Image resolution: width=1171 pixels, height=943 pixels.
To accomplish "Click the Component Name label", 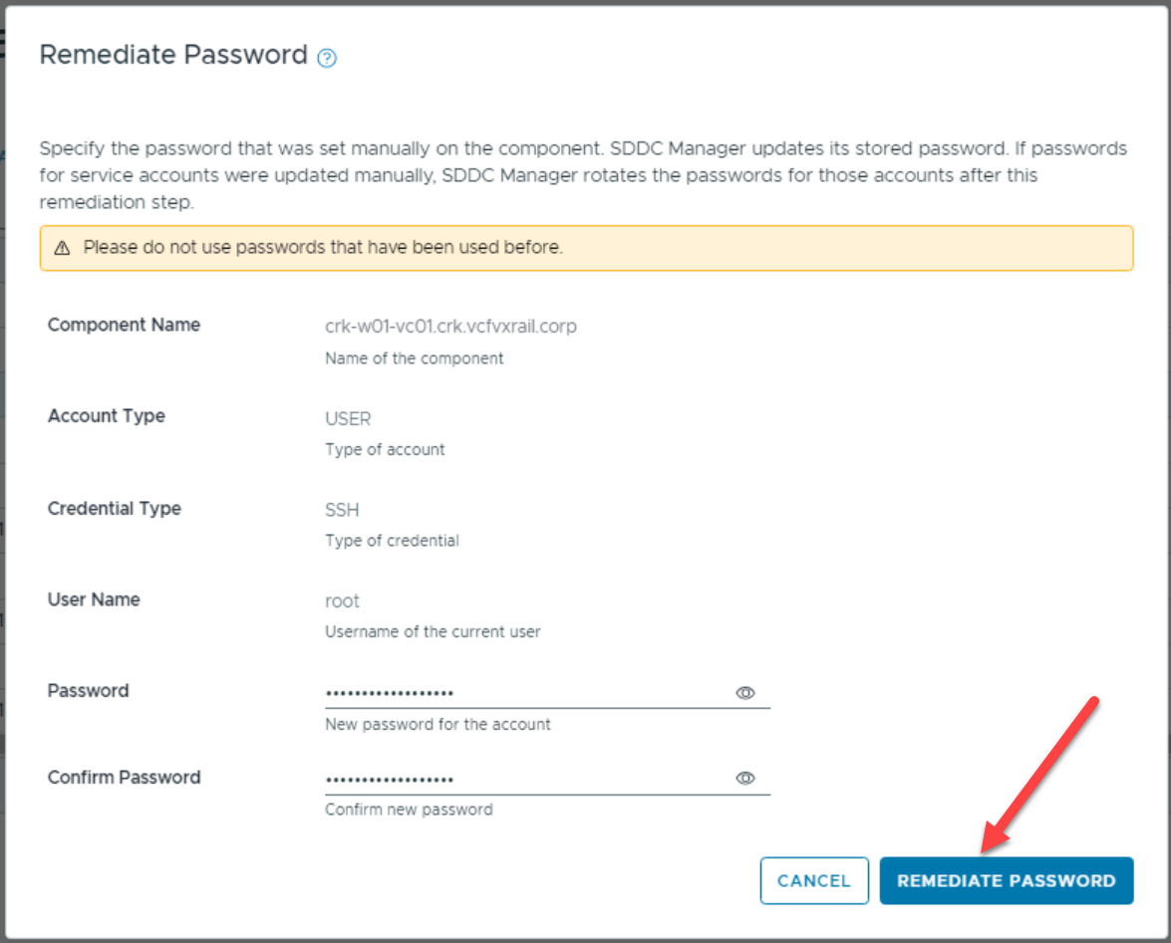I will (124, 325).
